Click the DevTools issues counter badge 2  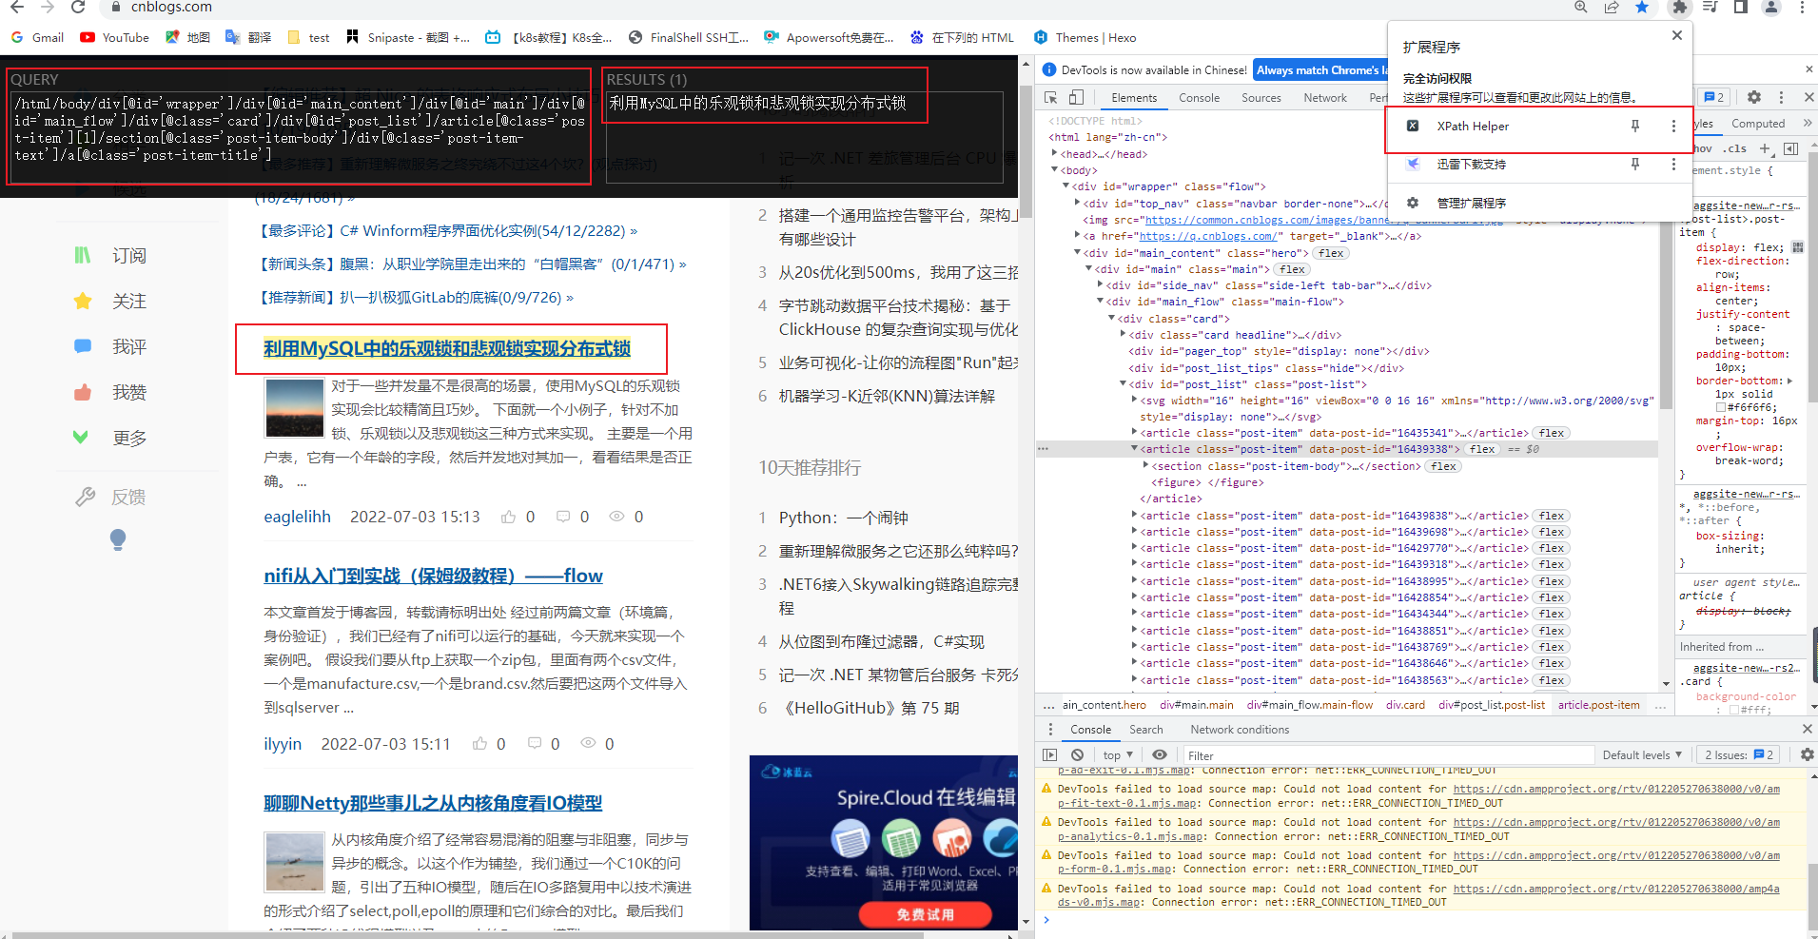(x=1713, y=97)
